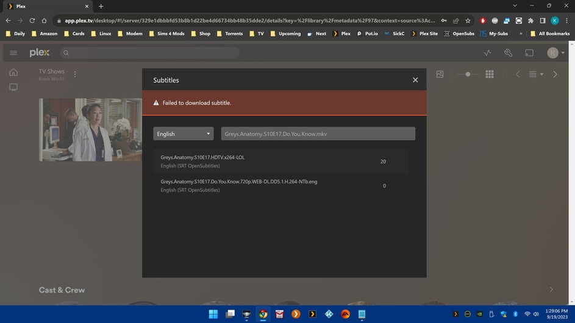Open TV Shows more options menu
The width and height of the screenshot is (575, 323).
click(x=75, y=74)
